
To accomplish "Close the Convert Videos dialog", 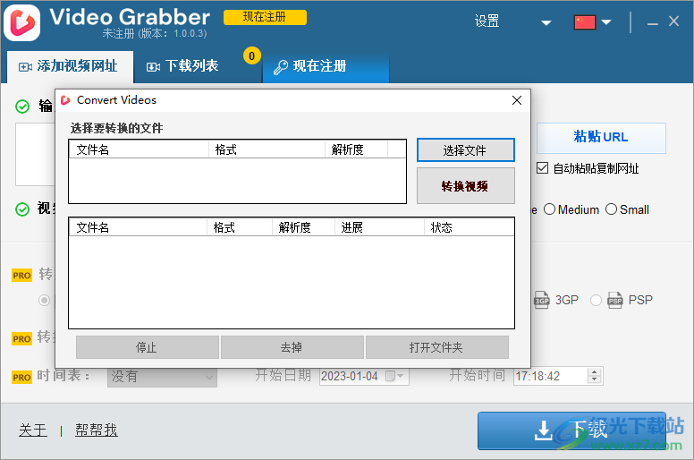I will pos(517,100).
